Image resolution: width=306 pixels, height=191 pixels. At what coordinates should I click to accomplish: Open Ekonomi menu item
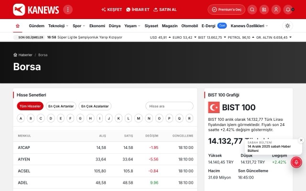(x=97, y=26)
